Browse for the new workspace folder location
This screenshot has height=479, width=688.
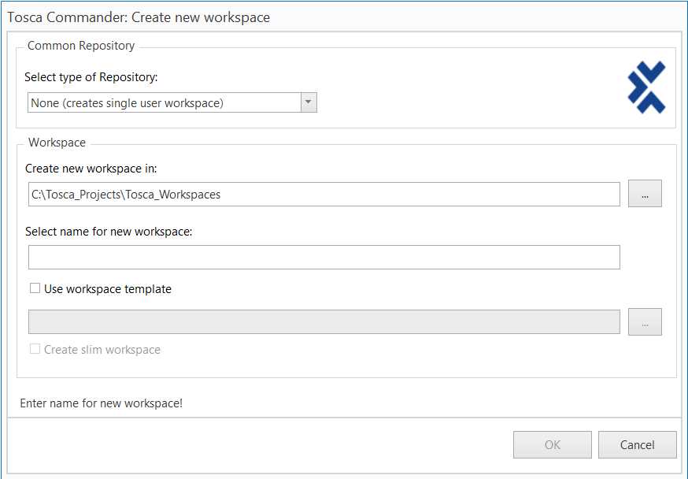pos(645,194)
